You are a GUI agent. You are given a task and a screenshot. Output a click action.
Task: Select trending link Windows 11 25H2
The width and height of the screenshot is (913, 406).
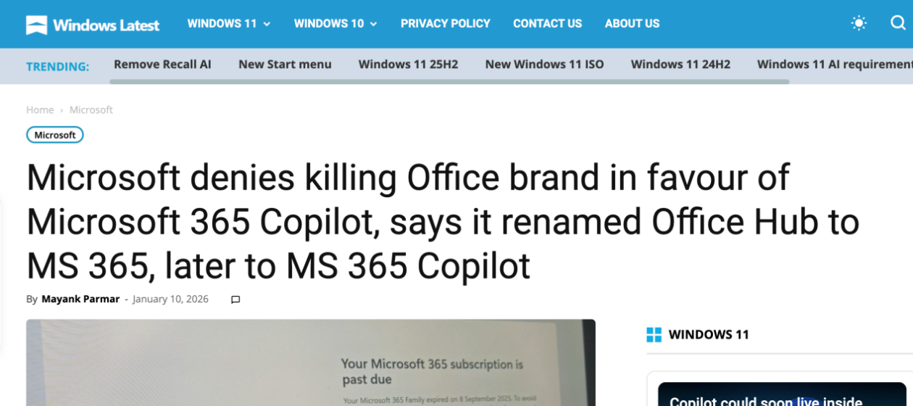[x=408, y=64]
